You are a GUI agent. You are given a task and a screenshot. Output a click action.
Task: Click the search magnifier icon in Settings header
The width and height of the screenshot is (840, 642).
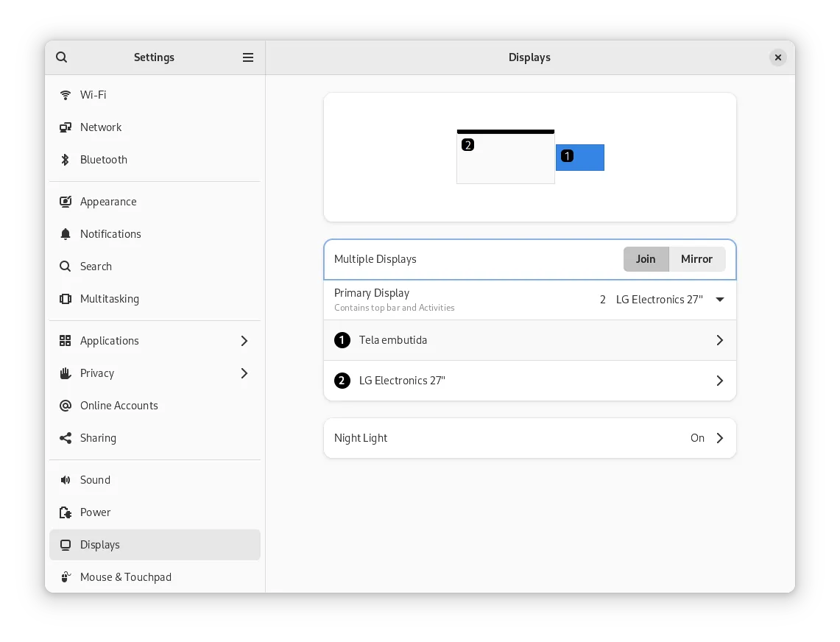62,57
